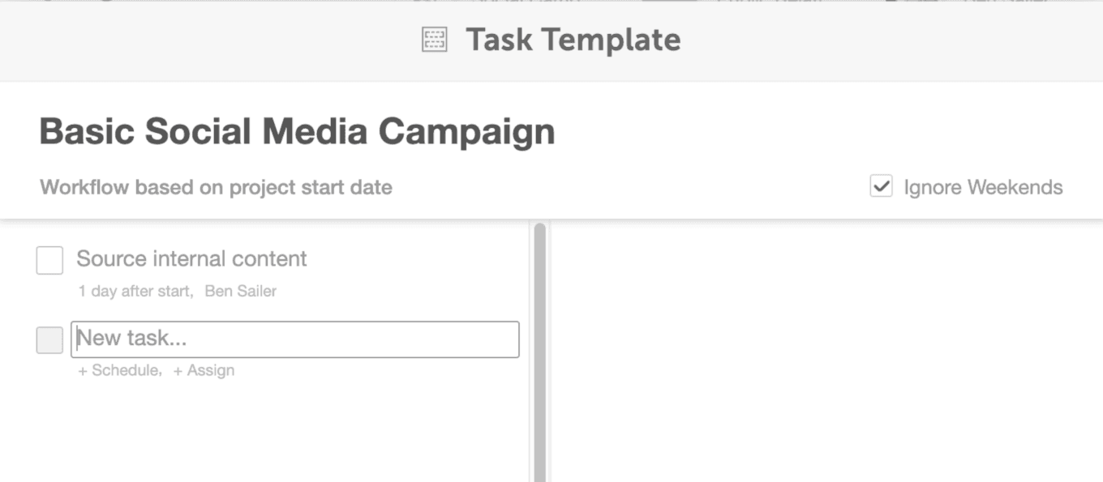Click the Ignore Weekends label text
Image resolution: width=1103 pixels, height=482 pixels.
coord(982,186)
